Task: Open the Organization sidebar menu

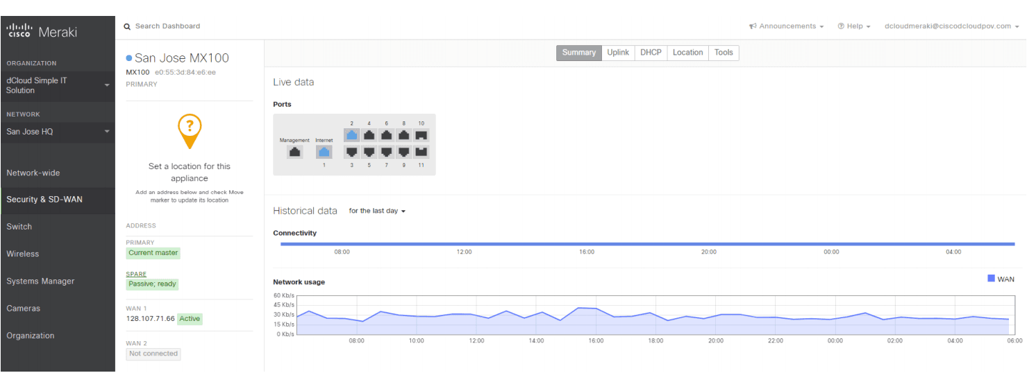Action: click(x=58, y=336)
